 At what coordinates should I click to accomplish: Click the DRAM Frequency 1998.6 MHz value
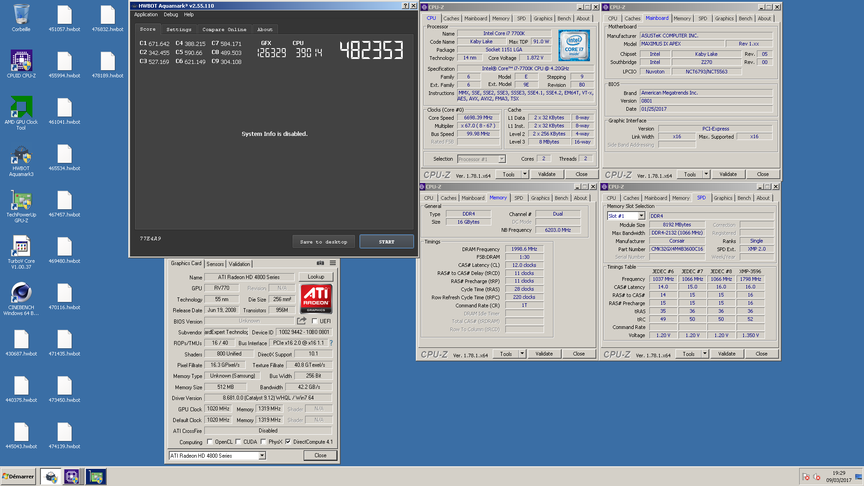point(524,249)
